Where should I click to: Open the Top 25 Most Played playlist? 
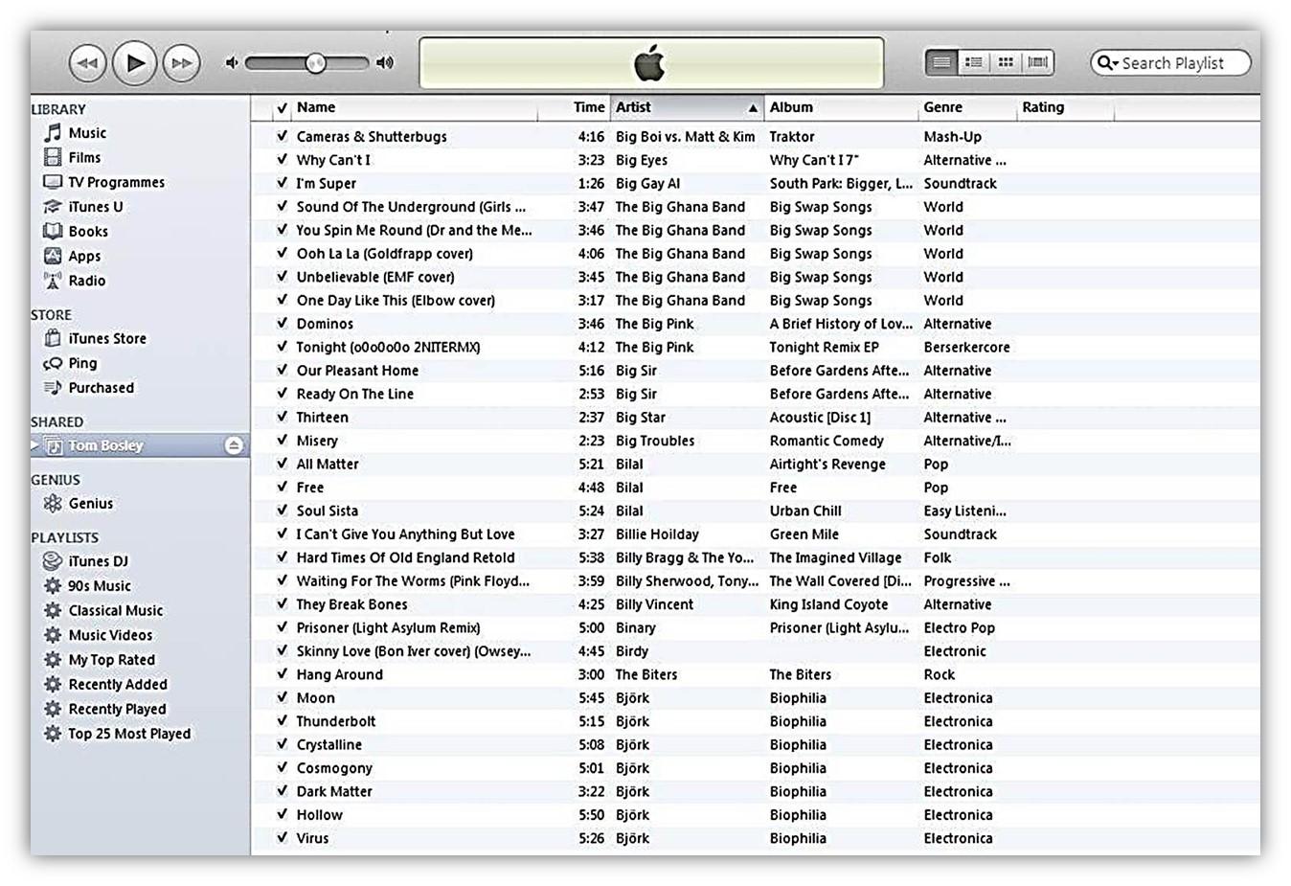tap(127, 733)
